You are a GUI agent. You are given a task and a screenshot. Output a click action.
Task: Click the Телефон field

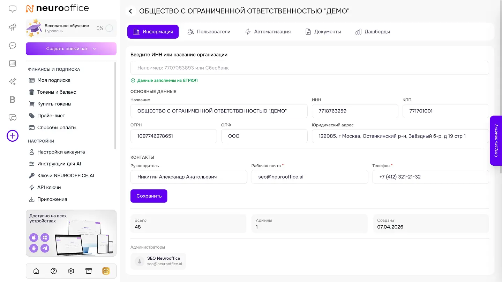[x=431, y=177]
